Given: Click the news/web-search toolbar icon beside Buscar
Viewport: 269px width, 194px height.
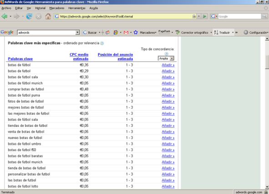Looking at the screenshot, I should (107, 32).
